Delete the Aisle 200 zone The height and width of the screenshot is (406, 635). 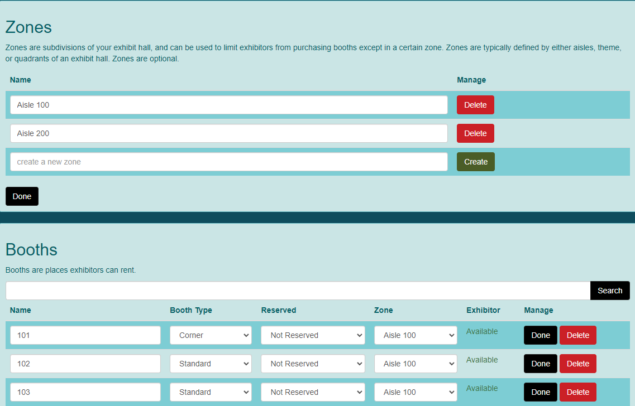[475, 133]
